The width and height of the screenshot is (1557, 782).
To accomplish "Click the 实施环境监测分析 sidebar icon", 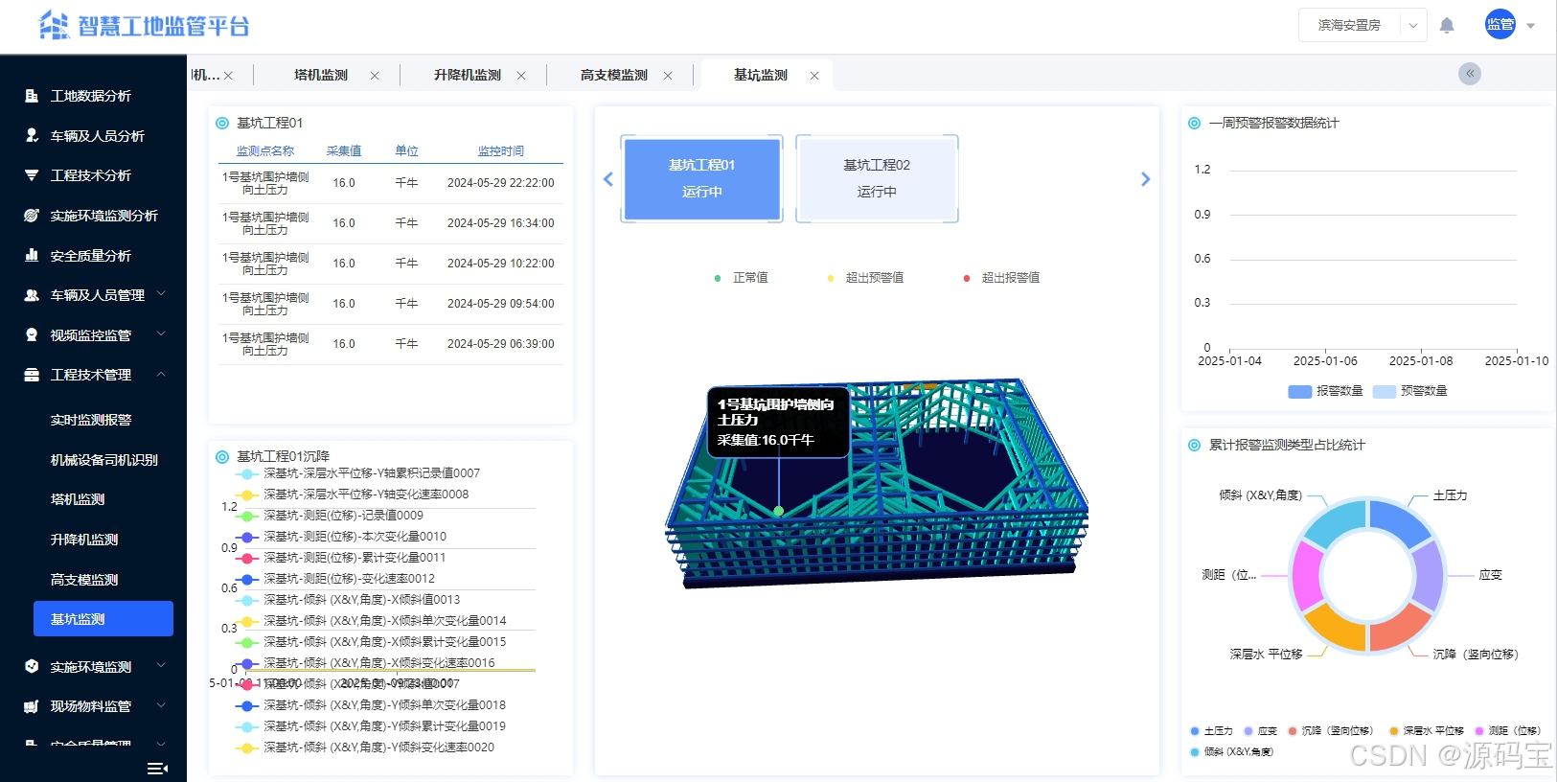I will pyautogui.click(x=32, y=216).
